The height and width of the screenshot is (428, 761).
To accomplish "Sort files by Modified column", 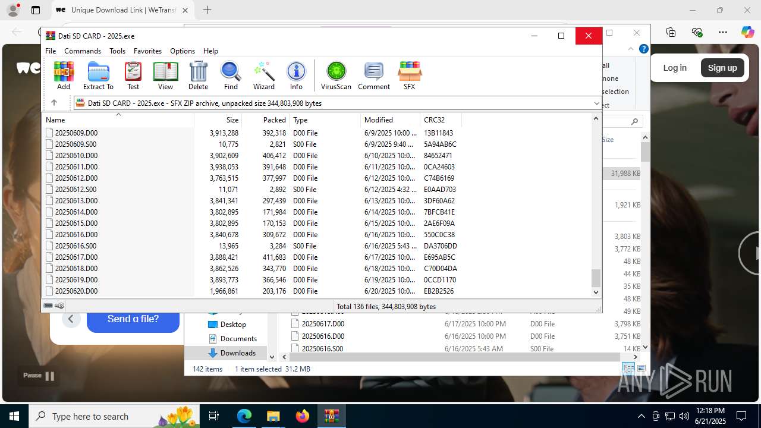I will [x=391, y=119].
